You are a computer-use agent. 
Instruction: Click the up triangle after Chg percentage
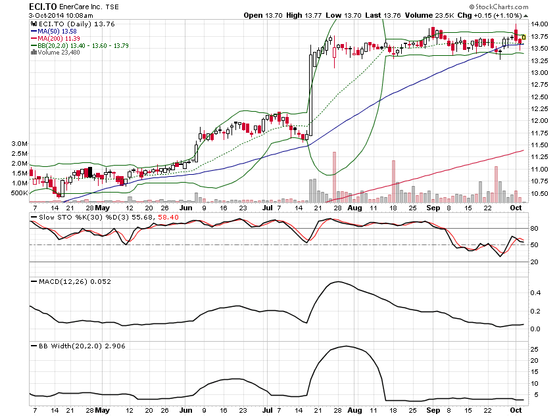pos(526,16)
